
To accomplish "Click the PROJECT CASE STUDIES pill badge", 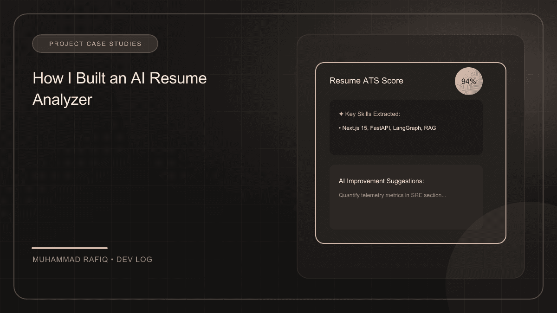I will click(95, 44).
